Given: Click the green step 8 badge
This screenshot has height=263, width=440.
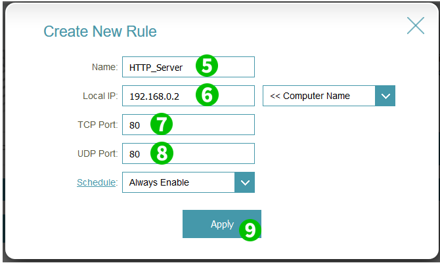Looking at the screenshot, I should [x=161, y=153].
